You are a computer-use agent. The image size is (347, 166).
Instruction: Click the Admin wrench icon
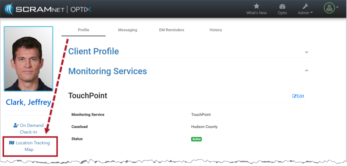tap(305, 6)
